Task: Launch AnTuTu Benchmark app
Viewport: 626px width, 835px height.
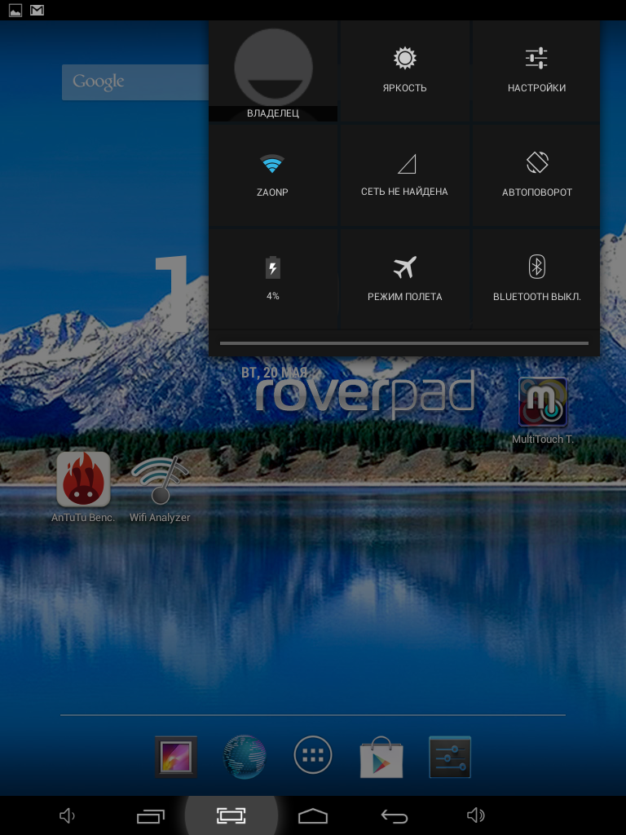Action: (x=83, y=487)
